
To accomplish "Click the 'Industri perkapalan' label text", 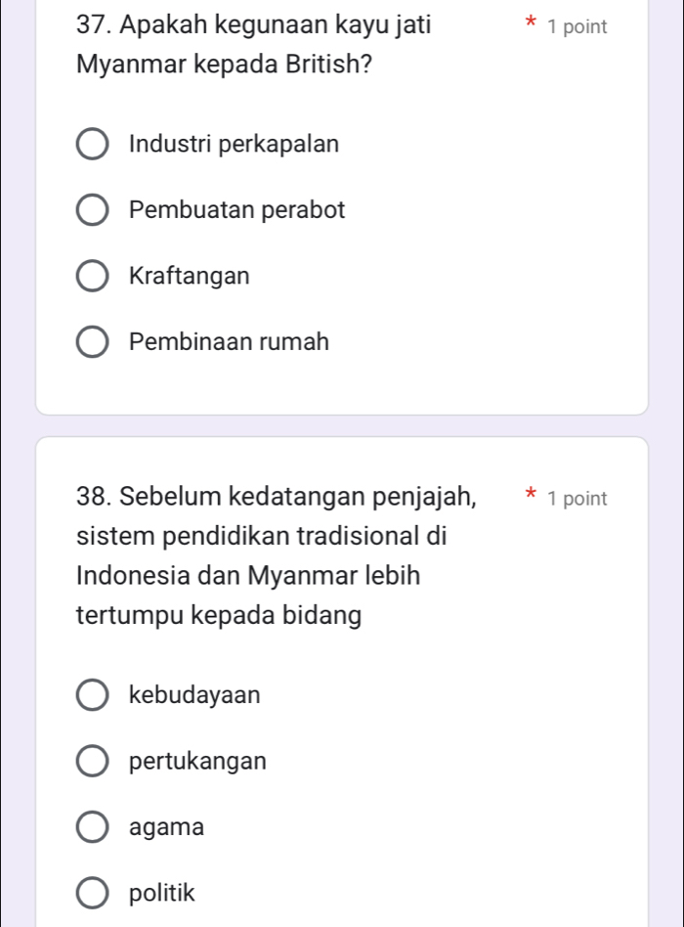I will tap(235, 145).
